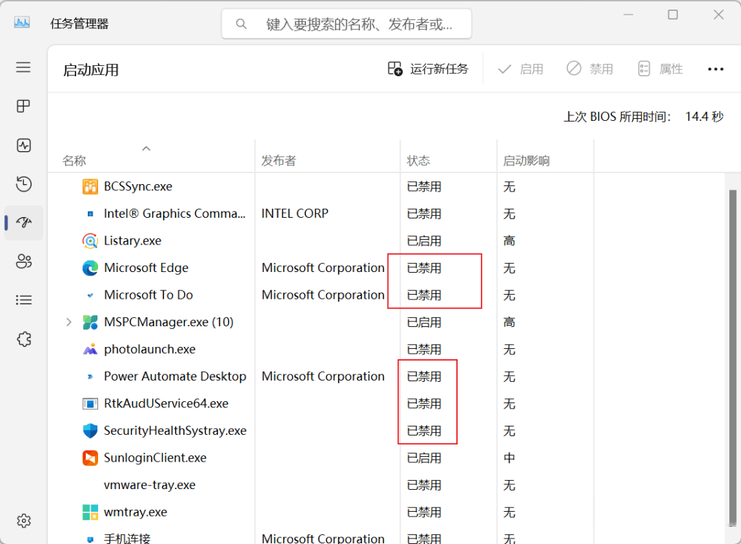Focus the search box field
Screen dimensions: 741x544
346,23
